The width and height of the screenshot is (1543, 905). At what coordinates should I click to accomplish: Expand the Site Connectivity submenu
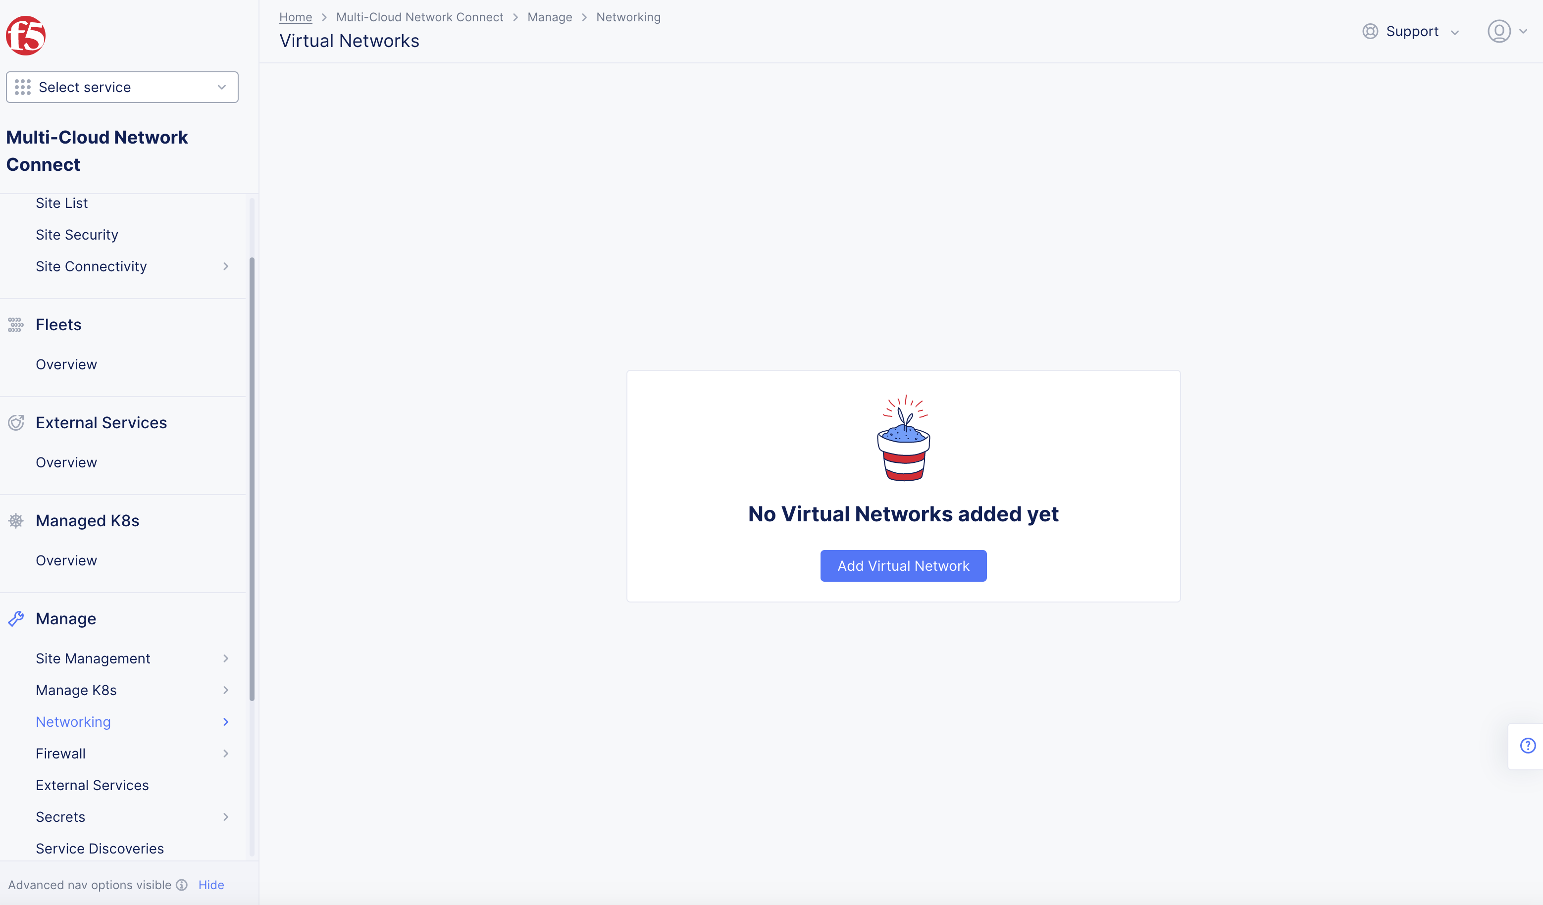click(x=225, y=266)
